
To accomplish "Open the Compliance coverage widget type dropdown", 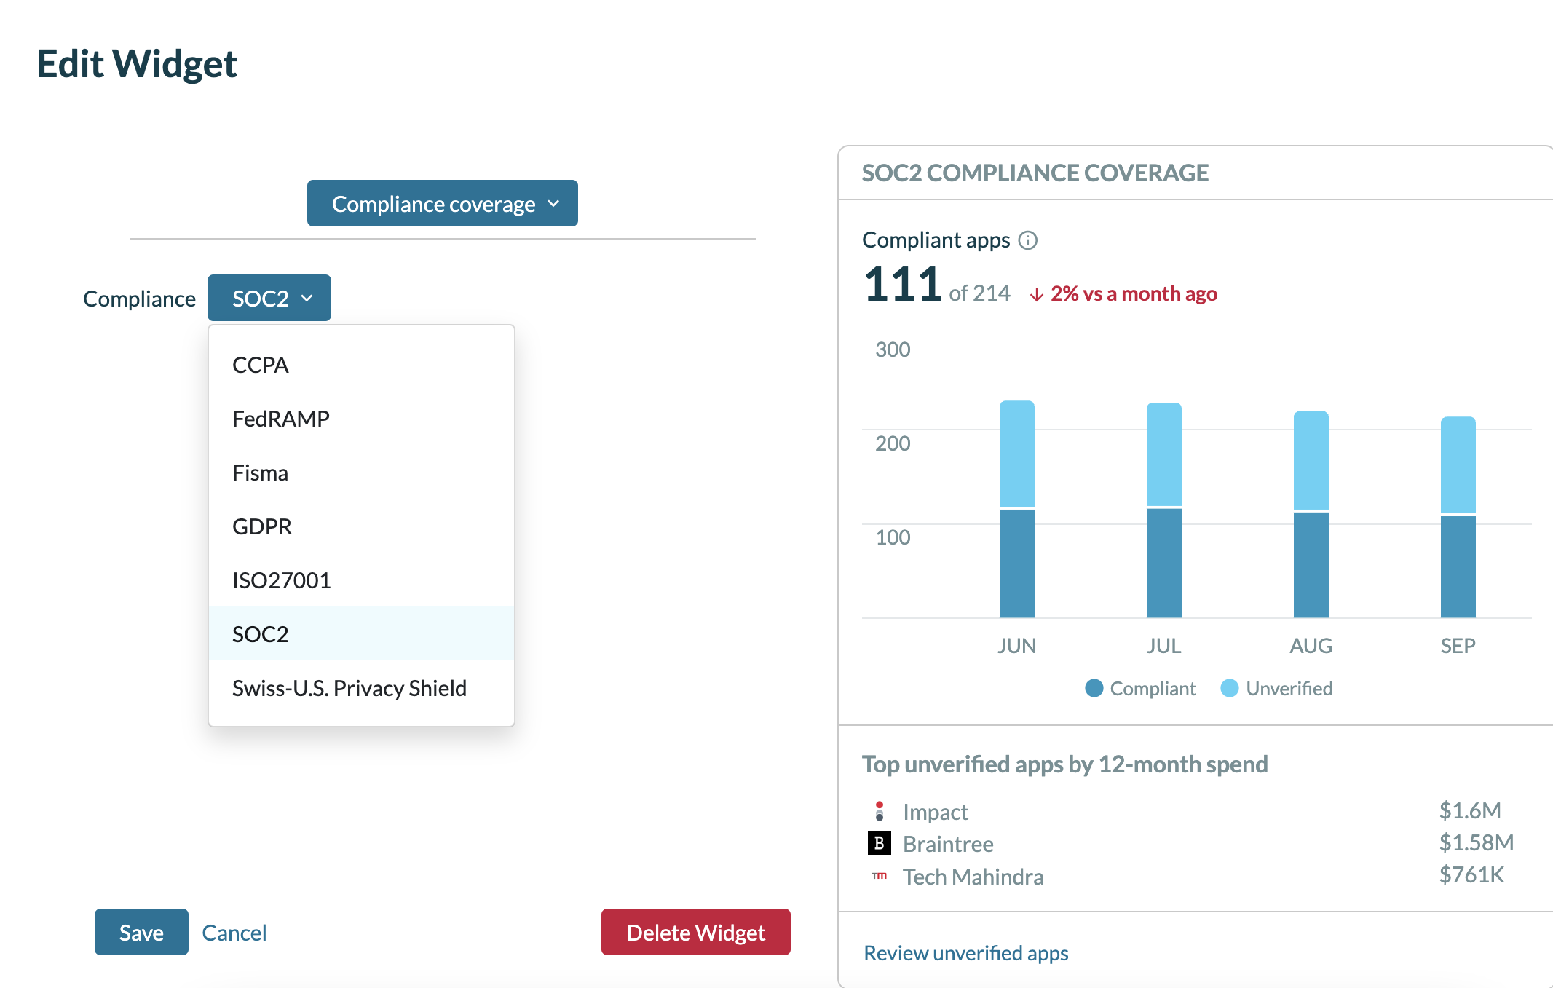I will pos(442,204).
